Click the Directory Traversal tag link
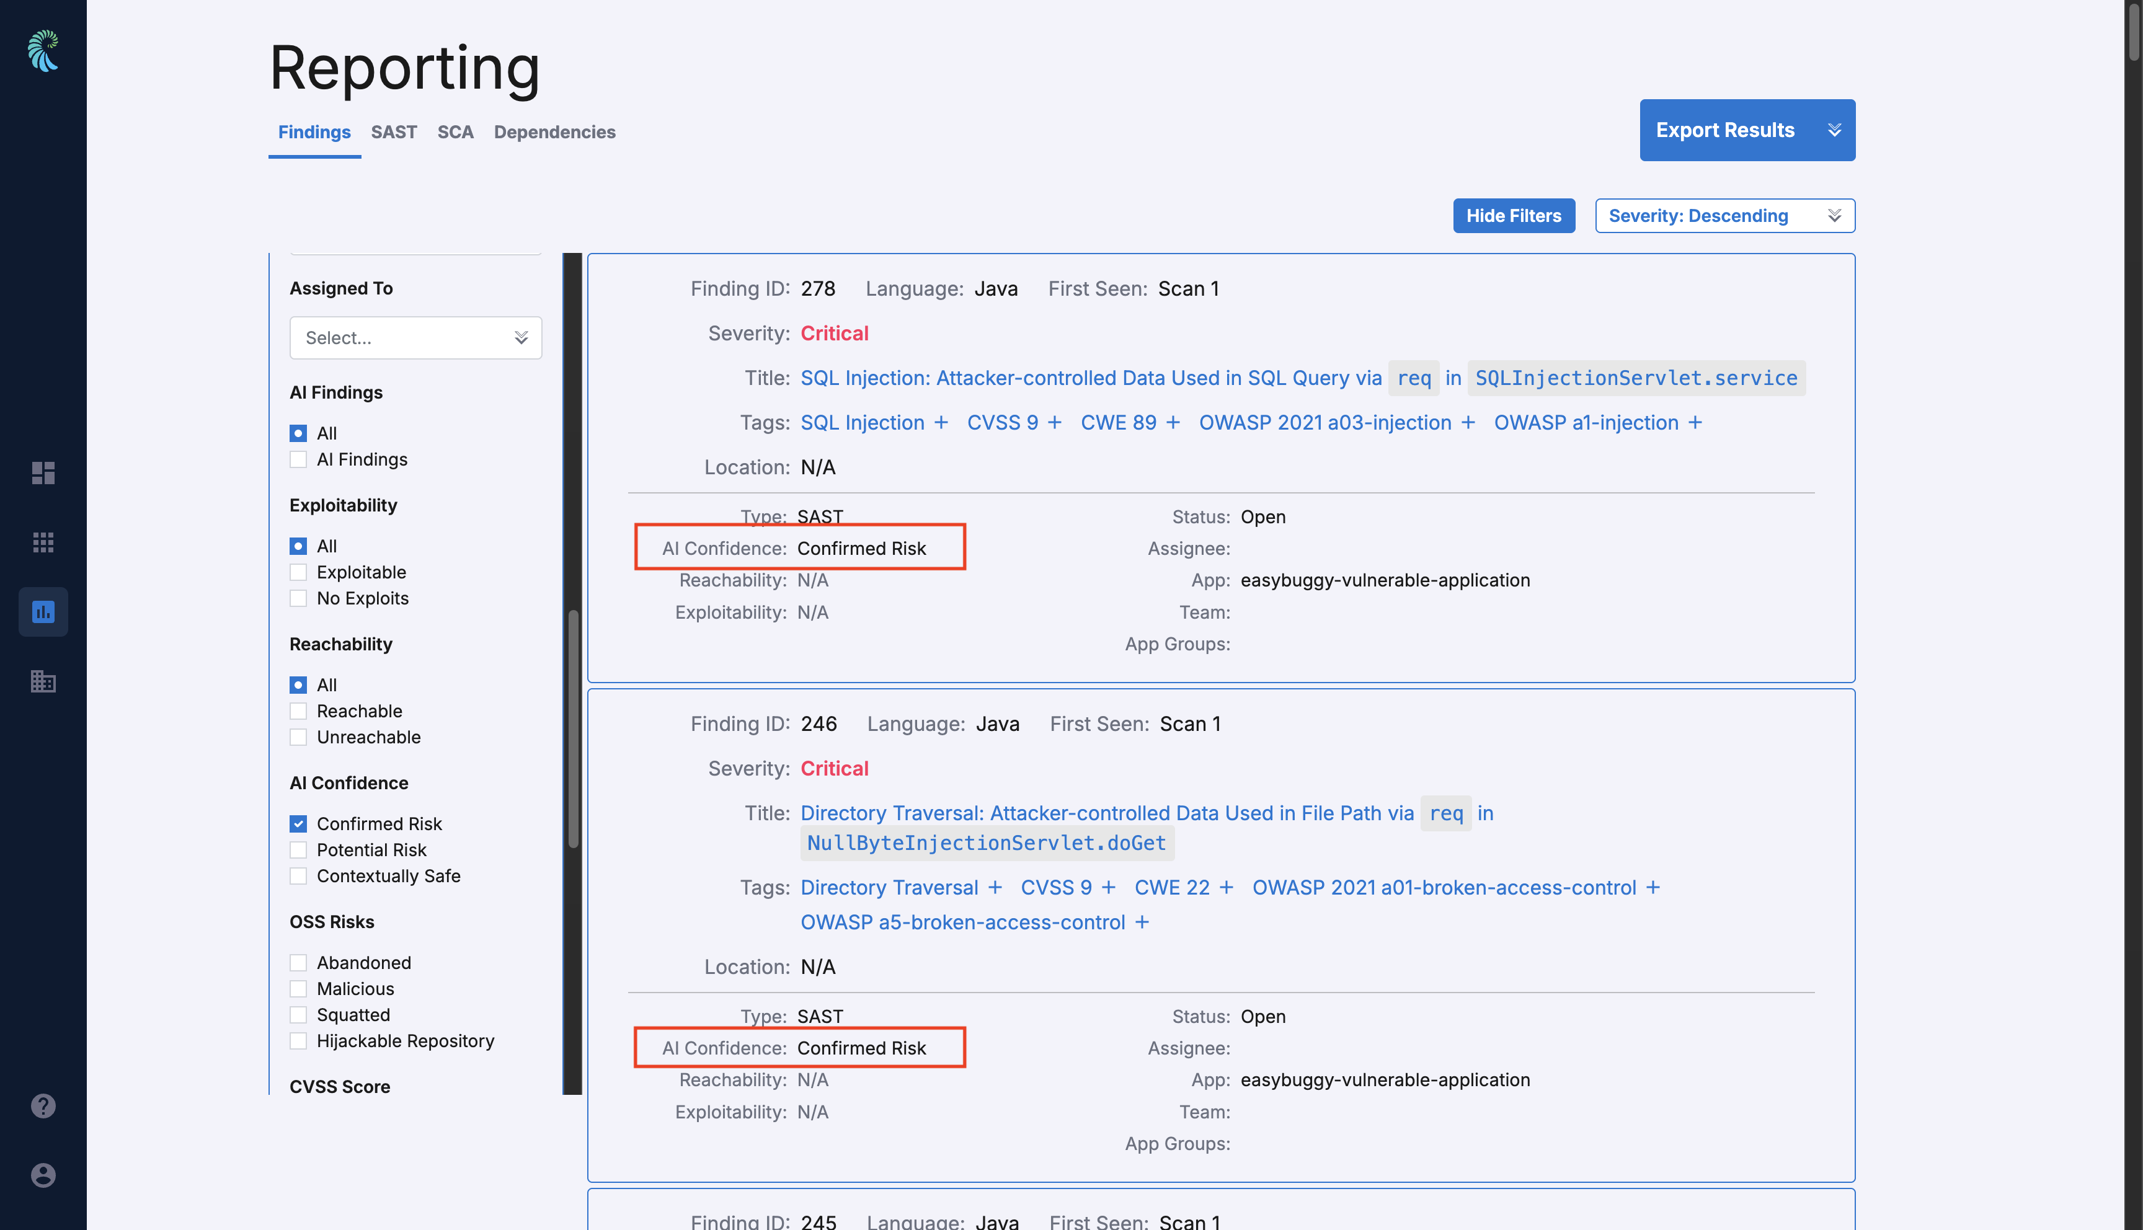The image size is (2143, 1230). tap(889, 888)
